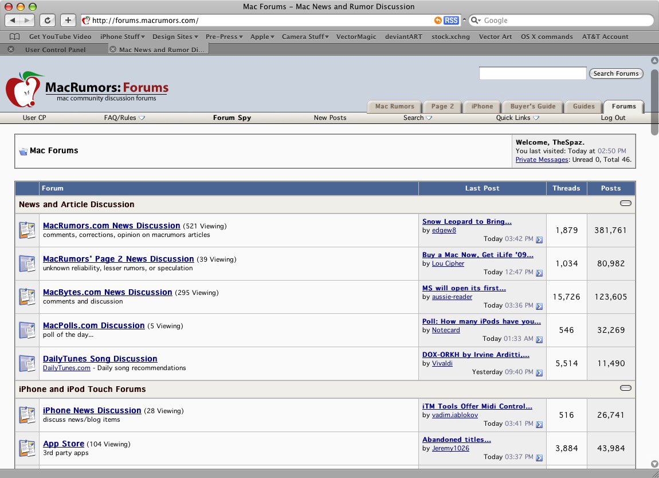Add bookmark with the plus button
659x478 pixels.
coord(68,20)
